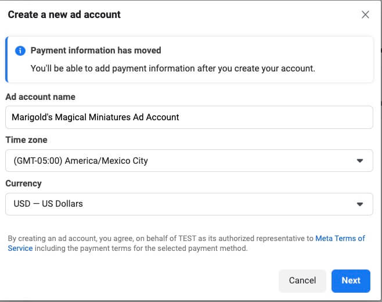Screen dimensions: 382x302
Task: Click the Marigold's Magical Miniatures Ad Account text
Action: tap(95, 117)
